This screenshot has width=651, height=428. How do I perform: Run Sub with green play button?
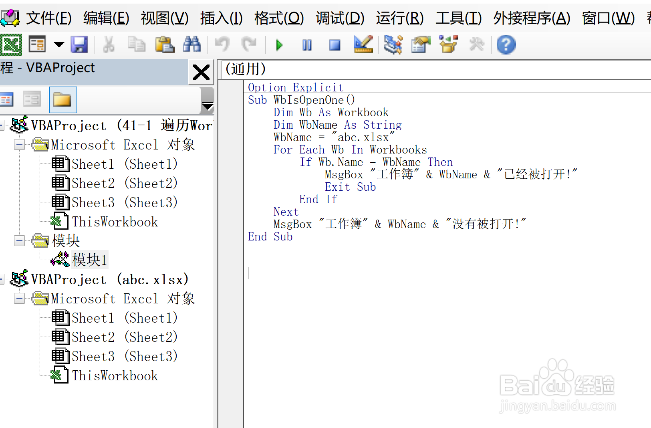click(x=279, y=45)
